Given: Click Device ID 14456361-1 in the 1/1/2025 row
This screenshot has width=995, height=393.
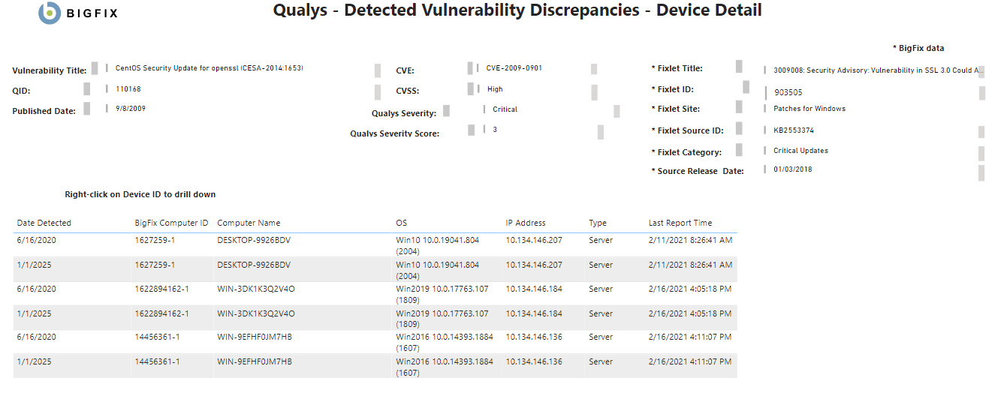Looking at the screenshot, I should pyautogui.click(x=157, y=361).
